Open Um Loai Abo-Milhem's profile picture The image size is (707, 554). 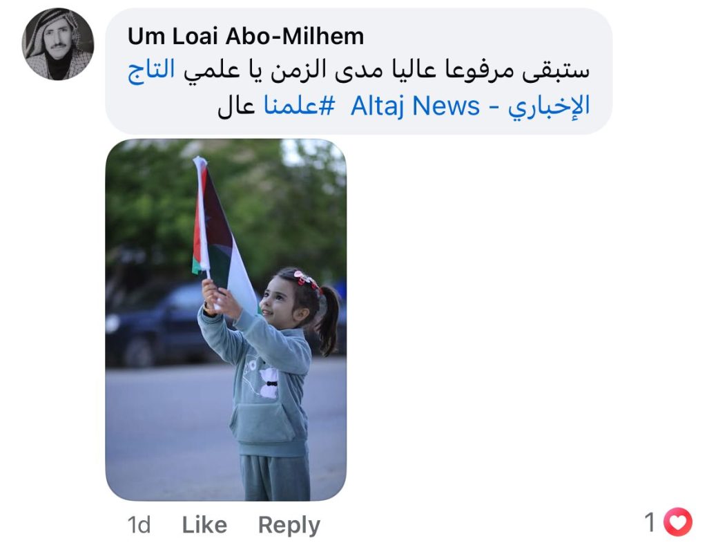(58, 44)
